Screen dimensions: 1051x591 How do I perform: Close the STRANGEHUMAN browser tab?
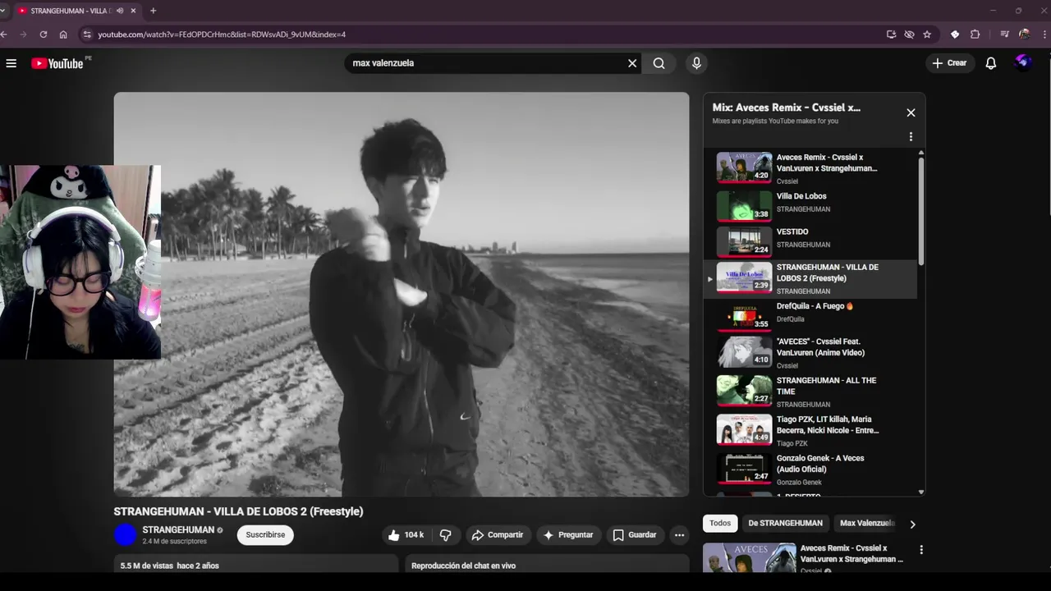click(x=133, y=11)
